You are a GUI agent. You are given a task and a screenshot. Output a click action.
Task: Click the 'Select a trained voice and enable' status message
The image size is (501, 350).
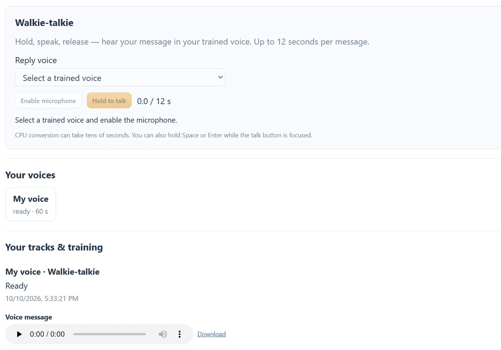click(96, 120)
